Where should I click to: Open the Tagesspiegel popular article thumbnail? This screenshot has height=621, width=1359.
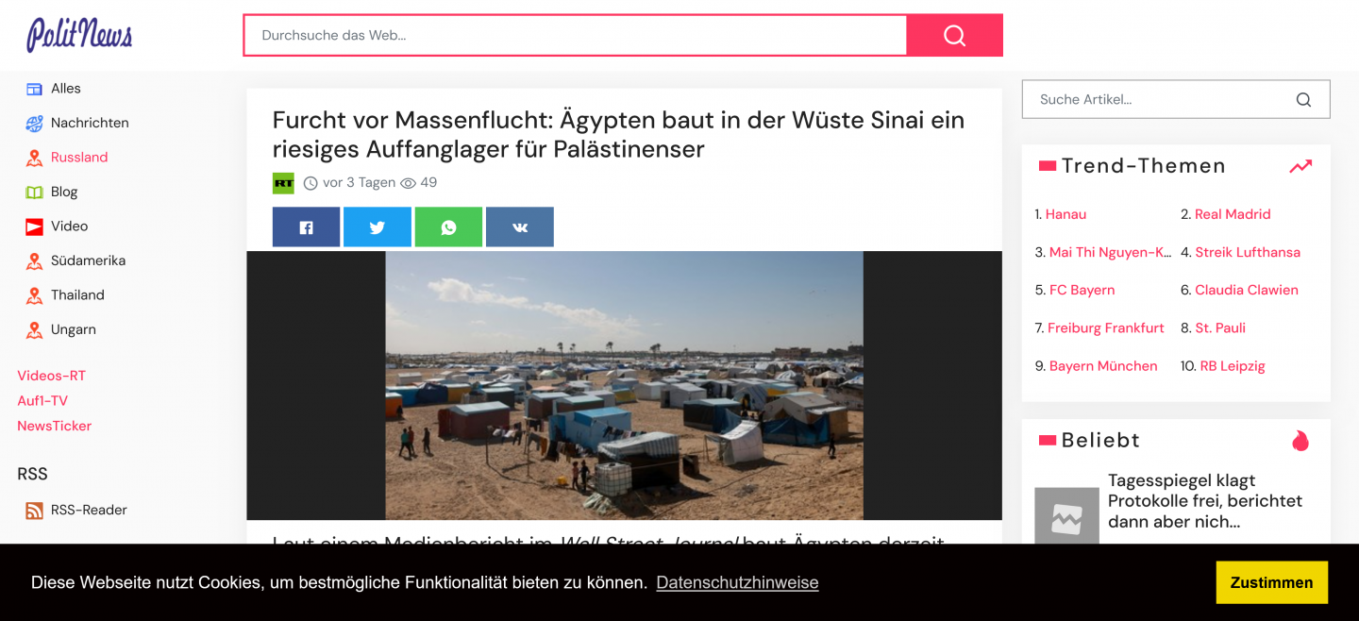(1066, 517)
